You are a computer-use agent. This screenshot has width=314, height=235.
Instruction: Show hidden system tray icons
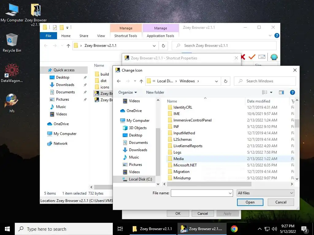click(259, 229)
